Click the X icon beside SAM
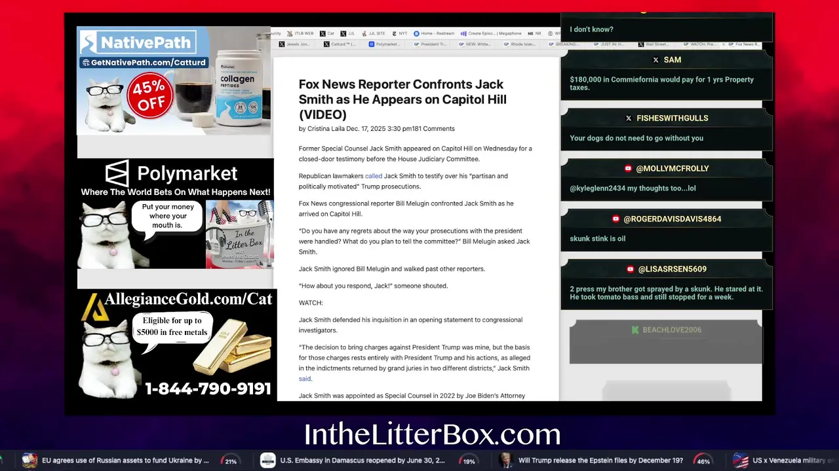This screenshot has width=839, height=471. point(655,60)
